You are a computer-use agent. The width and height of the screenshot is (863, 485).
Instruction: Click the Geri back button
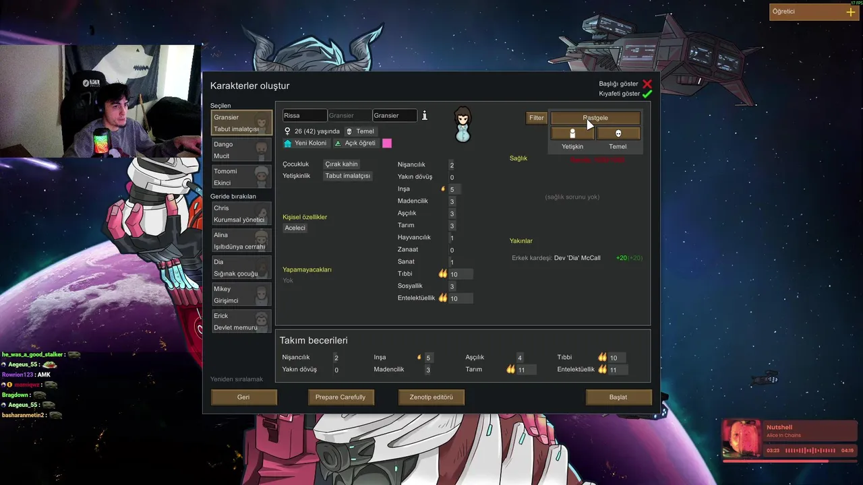pos(243,397)
